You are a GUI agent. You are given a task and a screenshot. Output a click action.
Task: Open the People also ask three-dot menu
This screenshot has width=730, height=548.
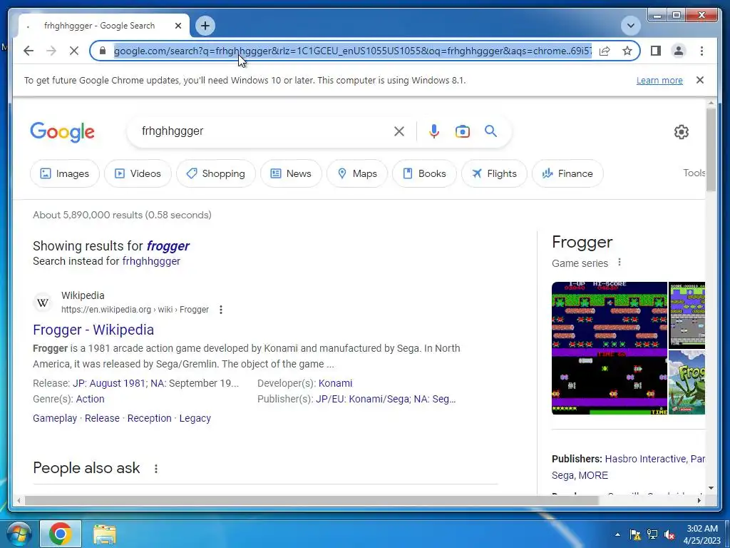(156, 468)
